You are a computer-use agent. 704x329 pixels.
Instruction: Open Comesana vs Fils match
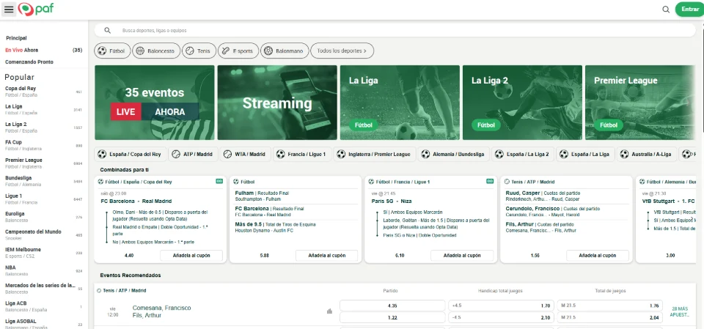[161, 311]
